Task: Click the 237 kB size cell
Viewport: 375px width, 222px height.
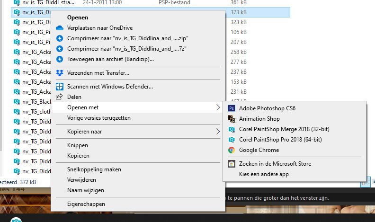Action: point(239,72)
